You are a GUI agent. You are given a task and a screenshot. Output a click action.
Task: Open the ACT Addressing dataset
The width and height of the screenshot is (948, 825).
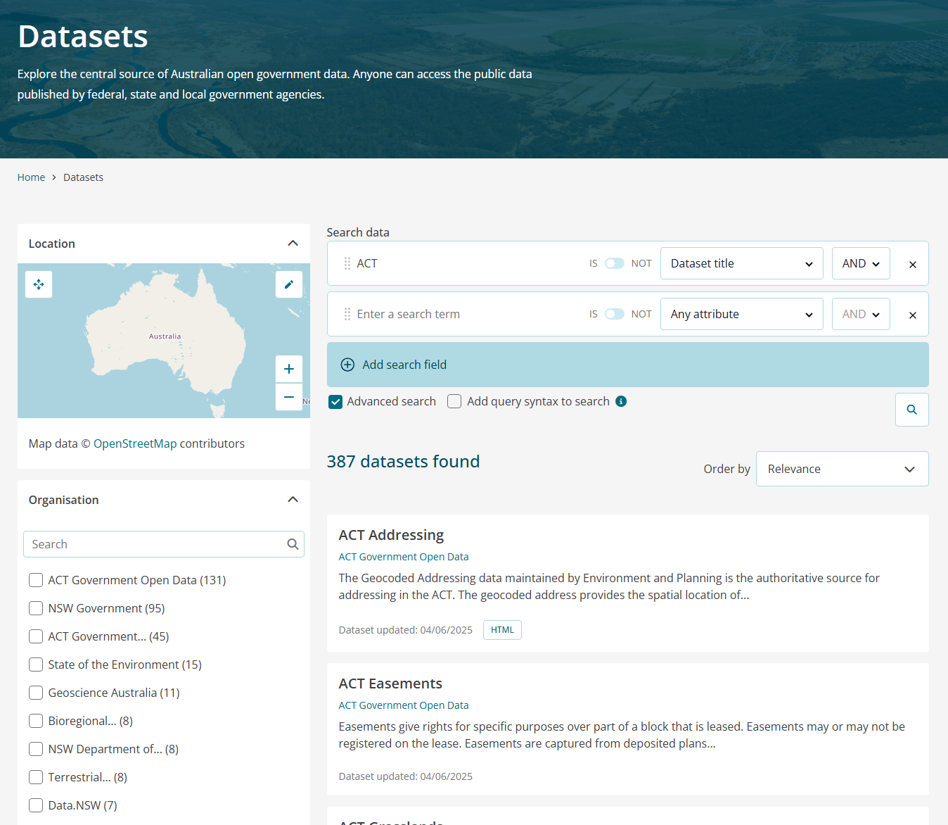click(x=391, y=535)
